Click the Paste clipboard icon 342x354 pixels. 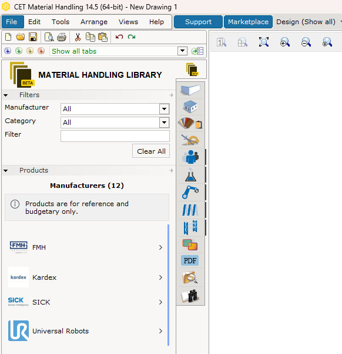coord(103,37)
